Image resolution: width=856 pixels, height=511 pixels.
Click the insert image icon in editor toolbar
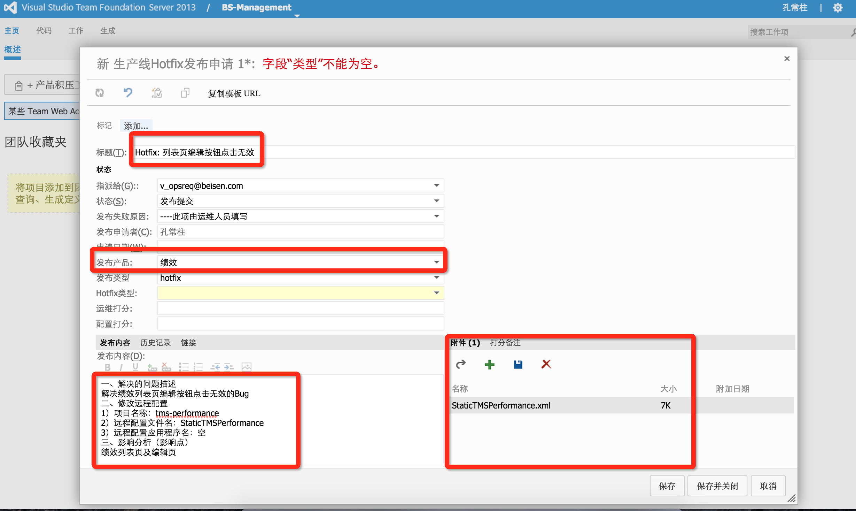[247, 367]
